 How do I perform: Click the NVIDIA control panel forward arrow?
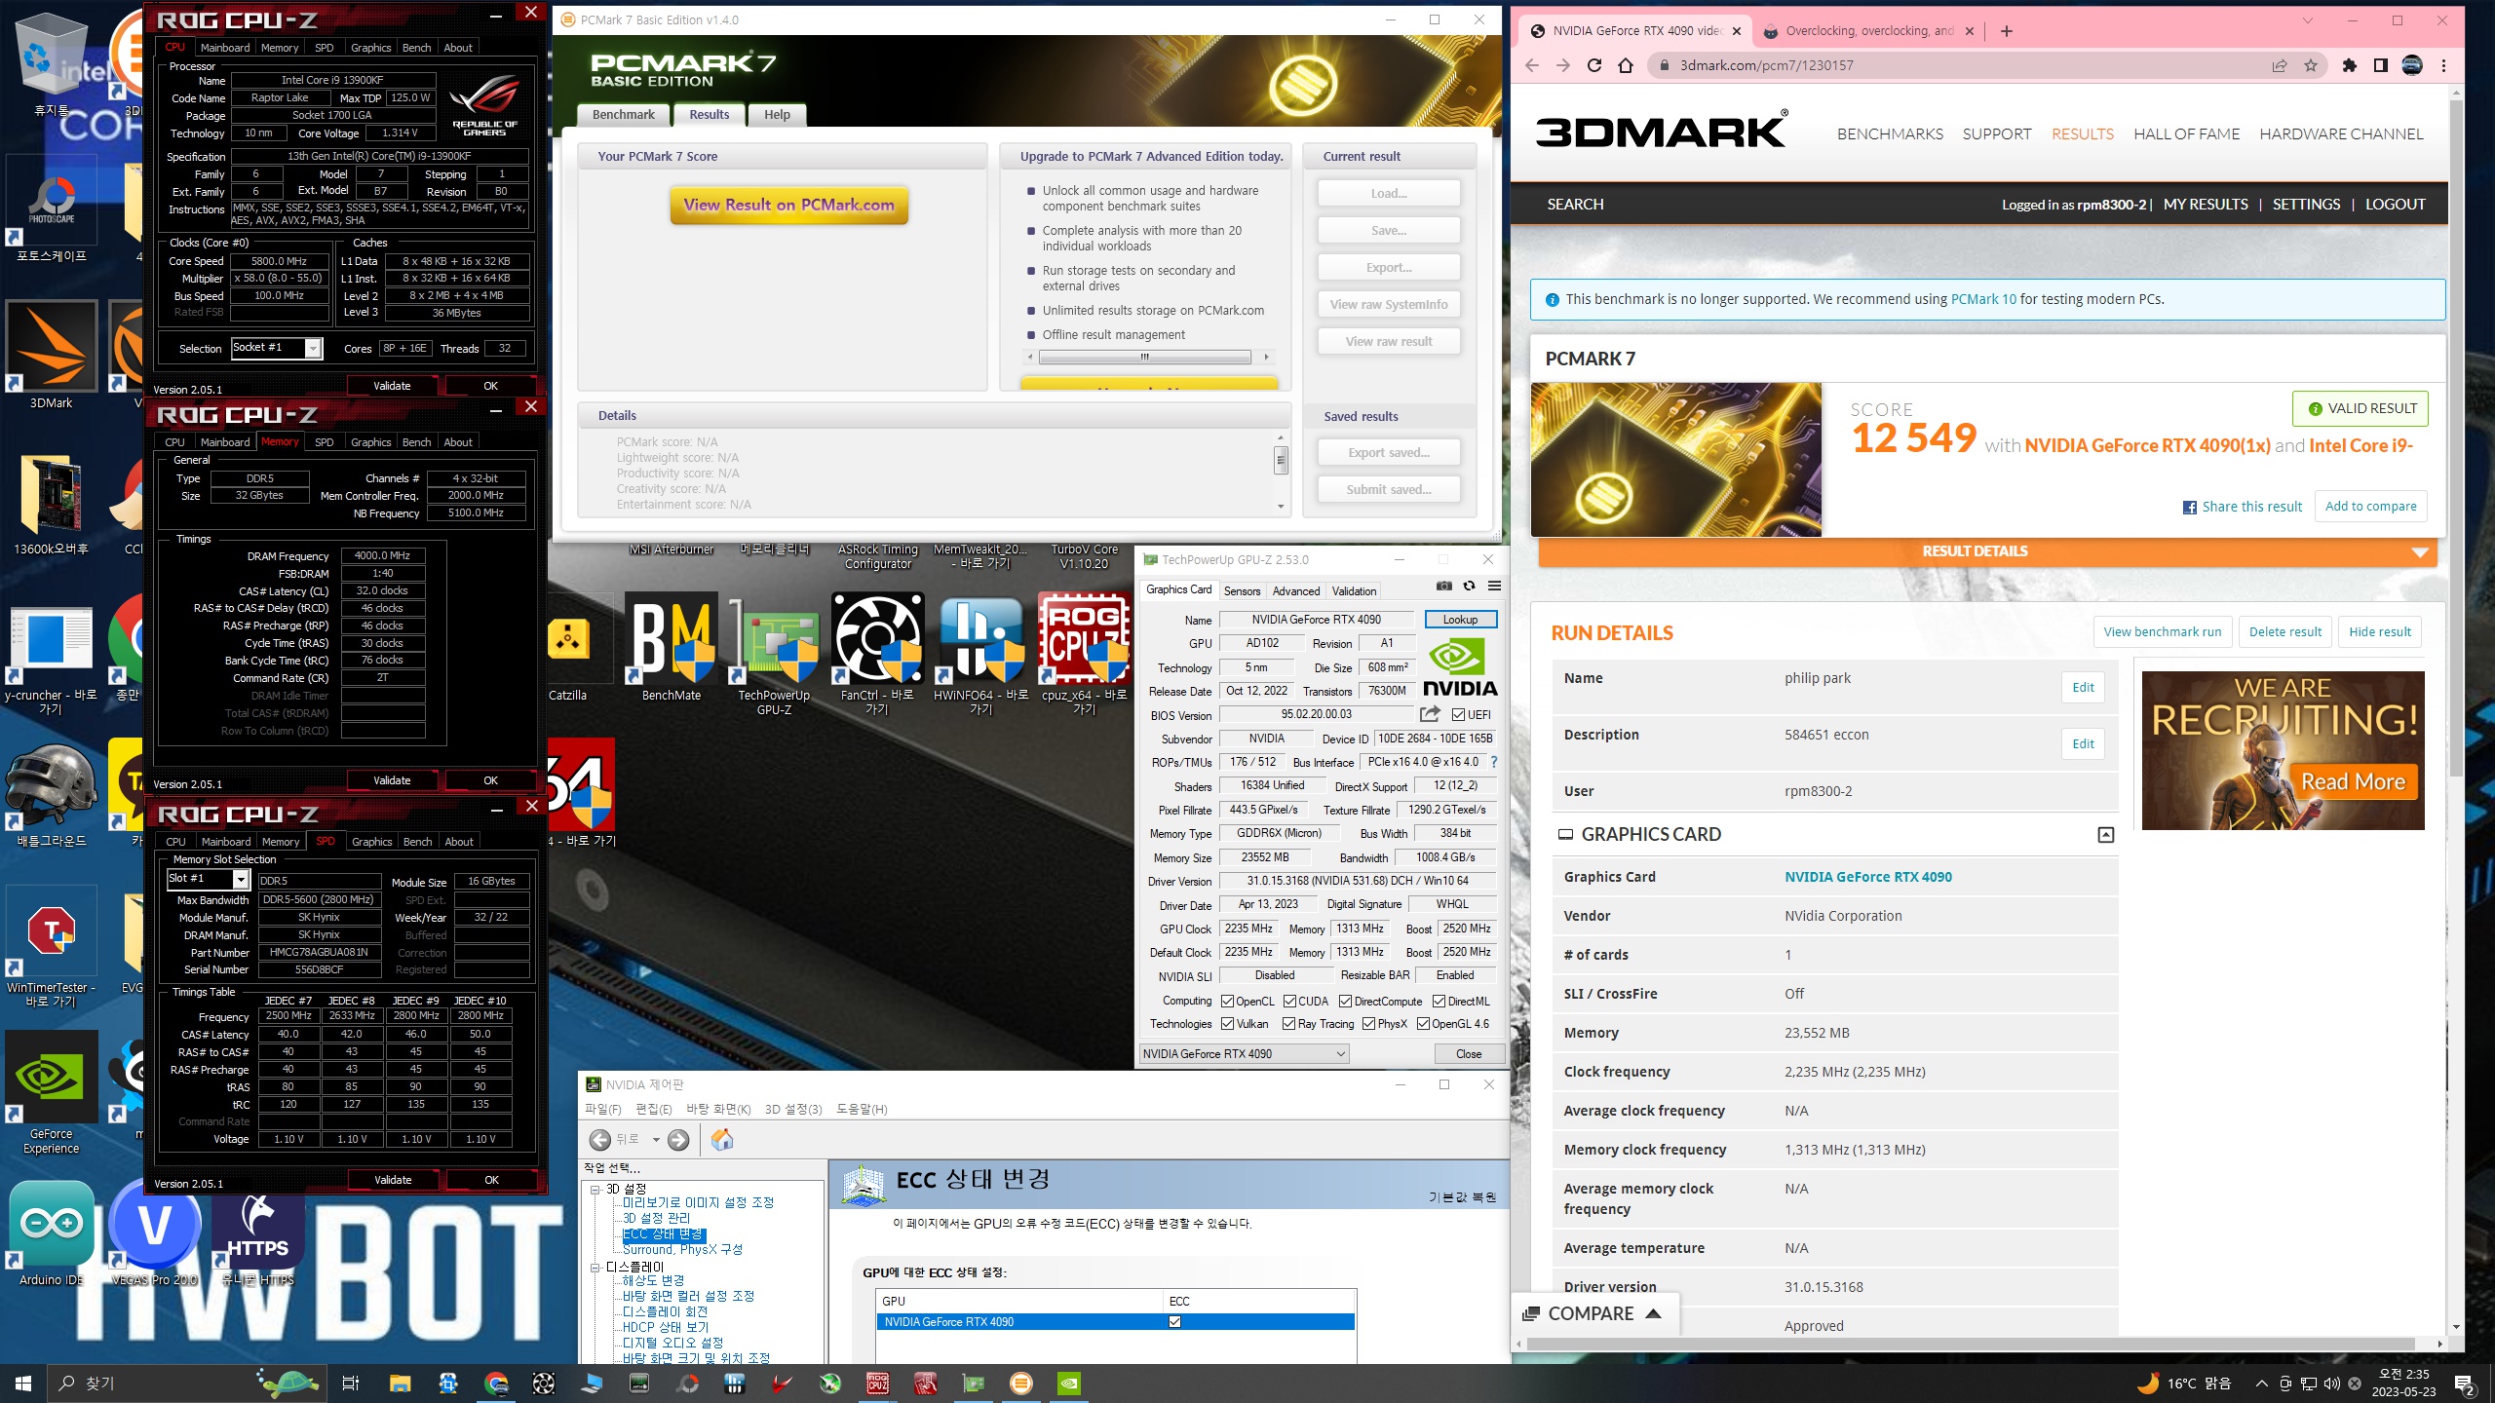(678, 1139)
